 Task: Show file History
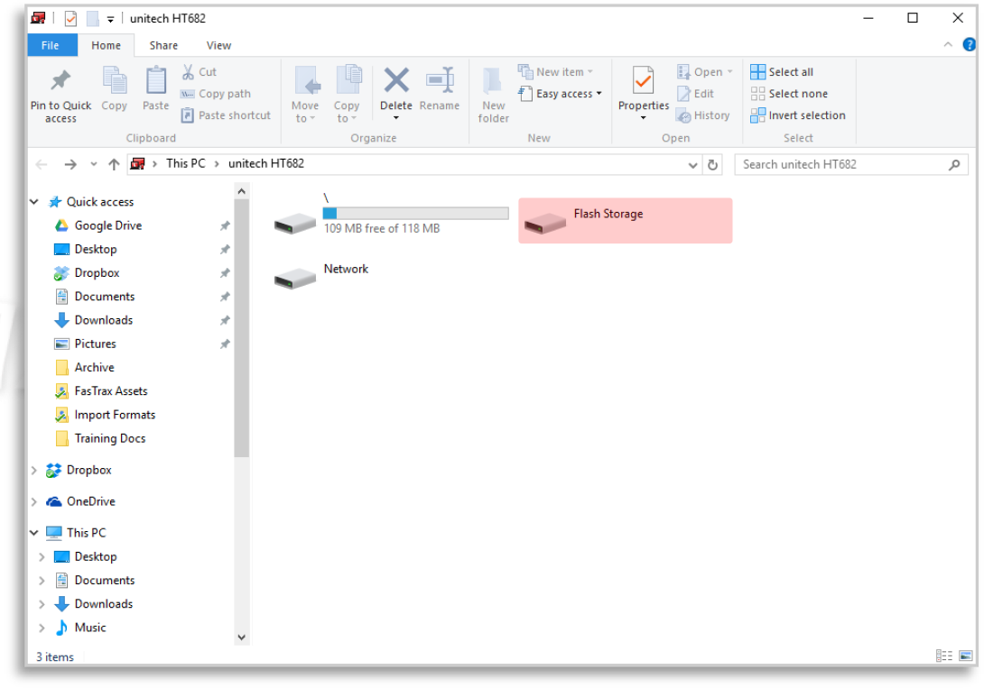(x=703, y=115)
